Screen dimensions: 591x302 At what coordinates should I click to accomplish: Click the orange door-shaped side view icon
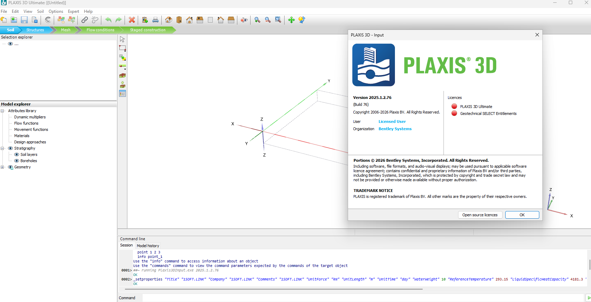[179, 20]
